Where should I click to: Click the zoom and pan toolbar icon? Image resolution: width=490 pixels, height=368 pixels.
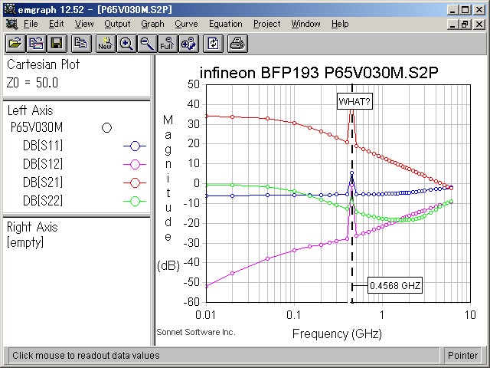coord(189,43)
